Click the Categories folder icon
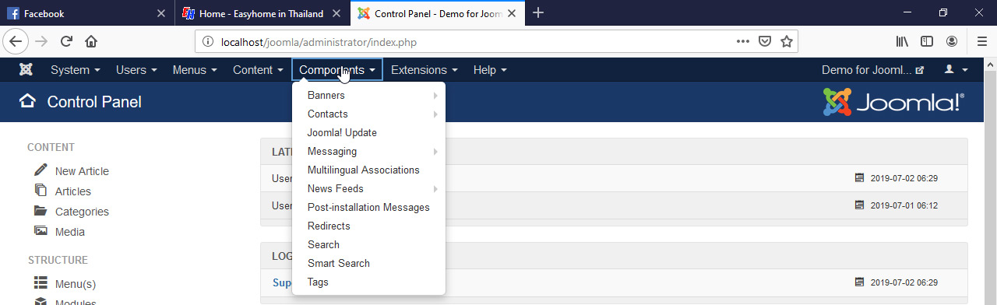The image size is (997, 305). pyautogui.click(x=41, y=210)
